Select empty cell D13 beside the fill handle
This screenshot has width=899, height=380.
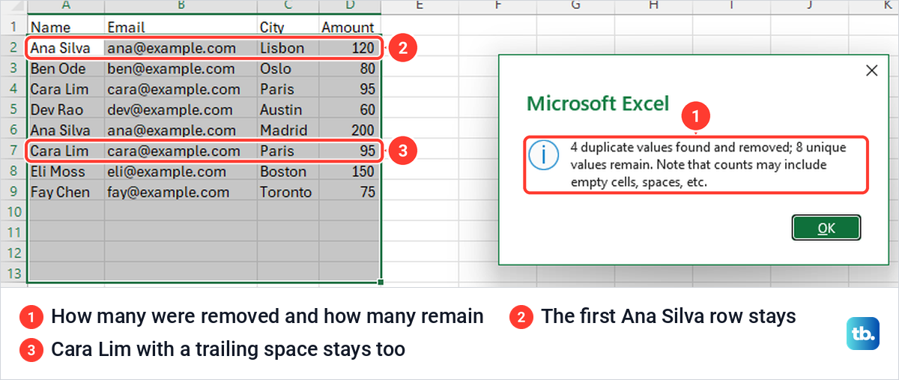click(350, 273)
